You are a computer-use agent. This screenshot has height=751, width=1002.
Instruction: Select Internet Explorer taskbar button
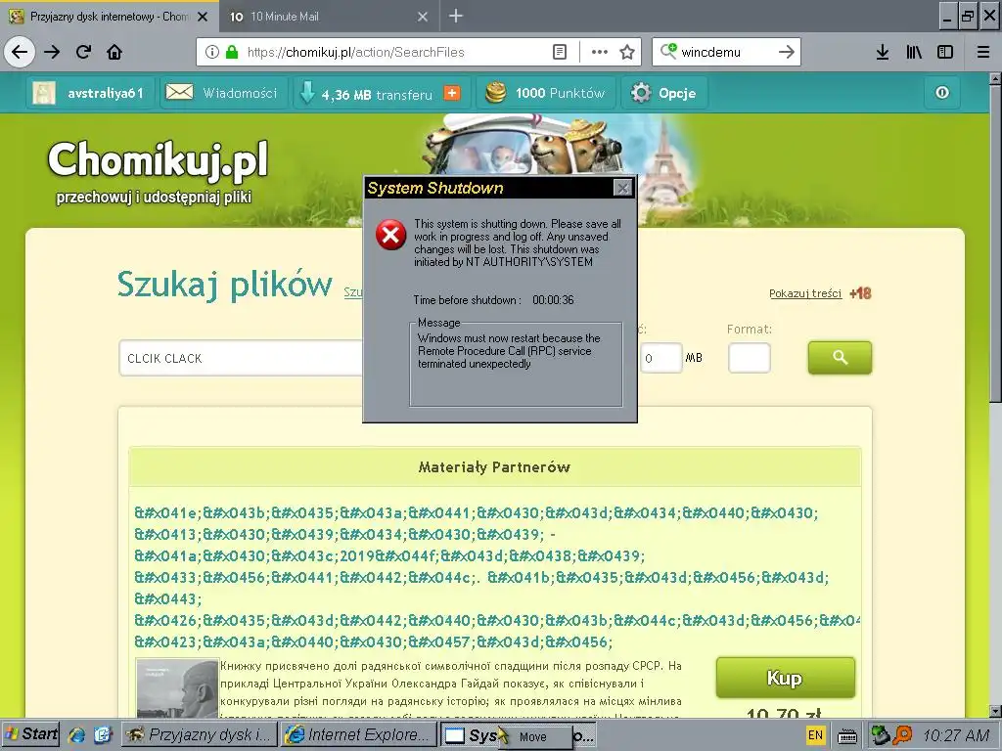coord(358,734)
